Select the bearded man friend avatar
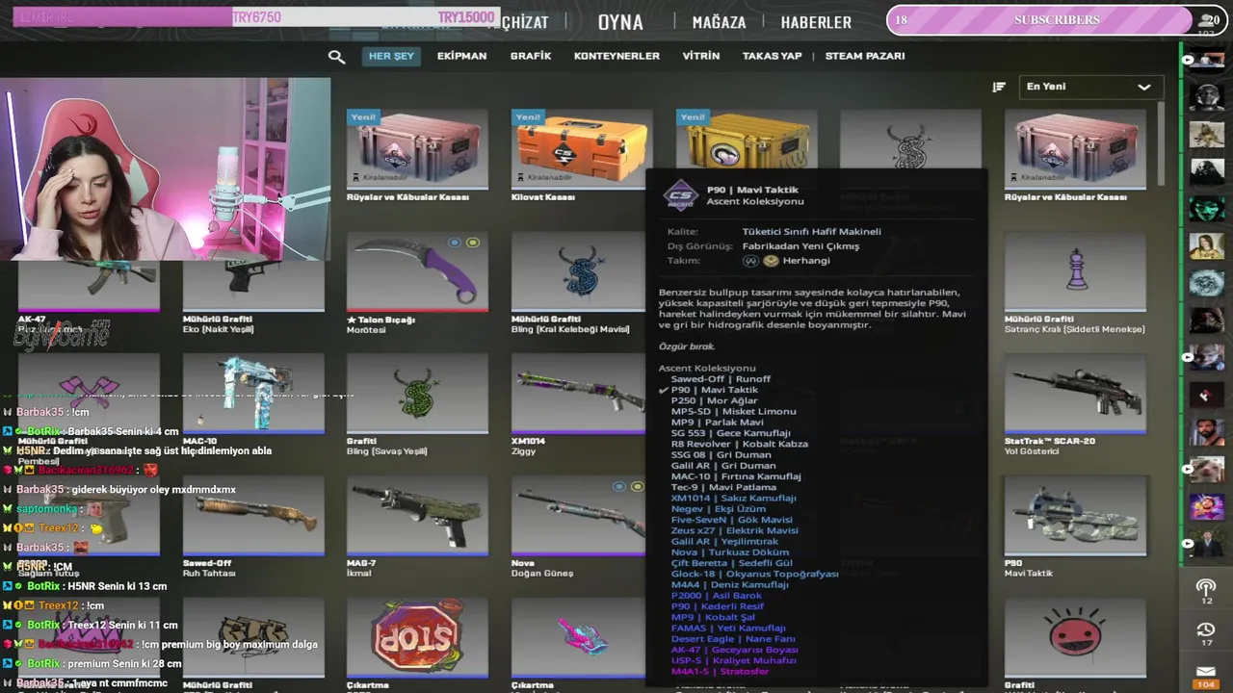 coord(1206,431)
